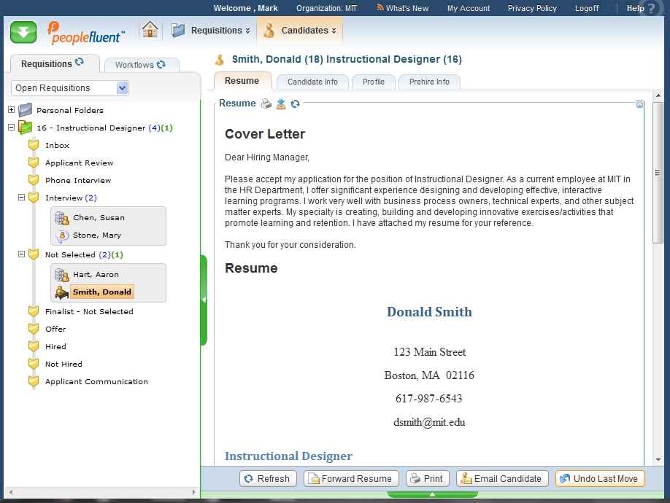Open the Candidates menu

300,31
